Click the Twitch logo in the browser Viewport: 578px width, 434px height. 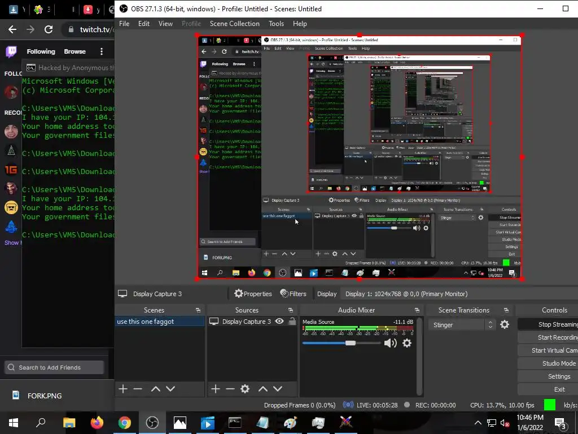point(11,51)
